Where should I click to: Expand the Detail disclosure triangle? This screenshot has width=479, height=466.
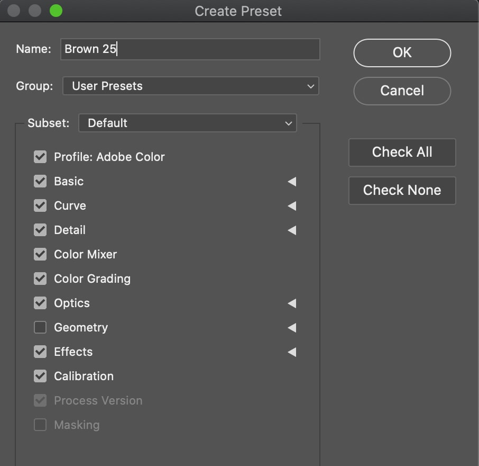292,230
